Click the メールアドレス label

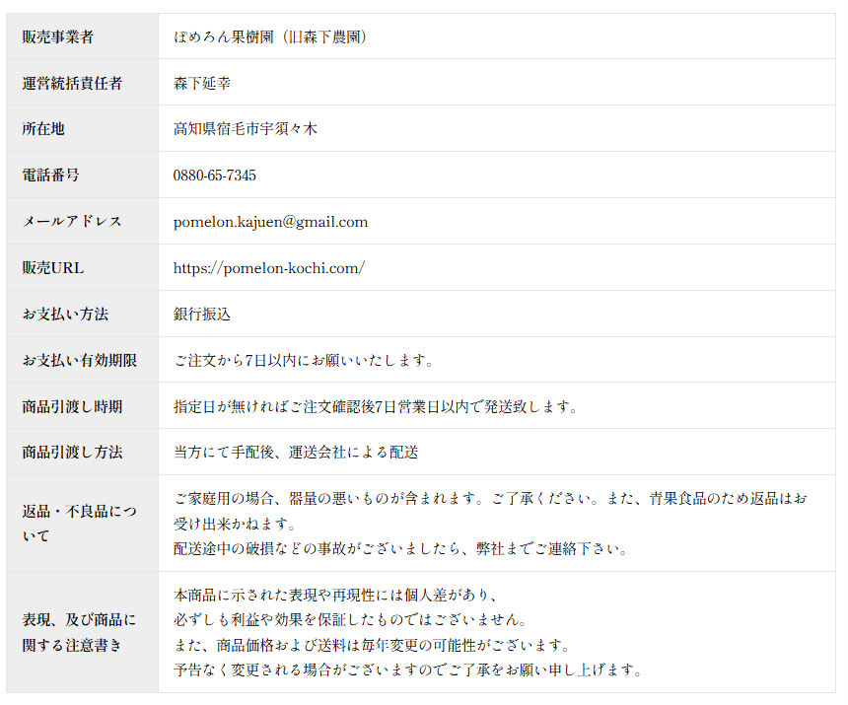[72, 222]
